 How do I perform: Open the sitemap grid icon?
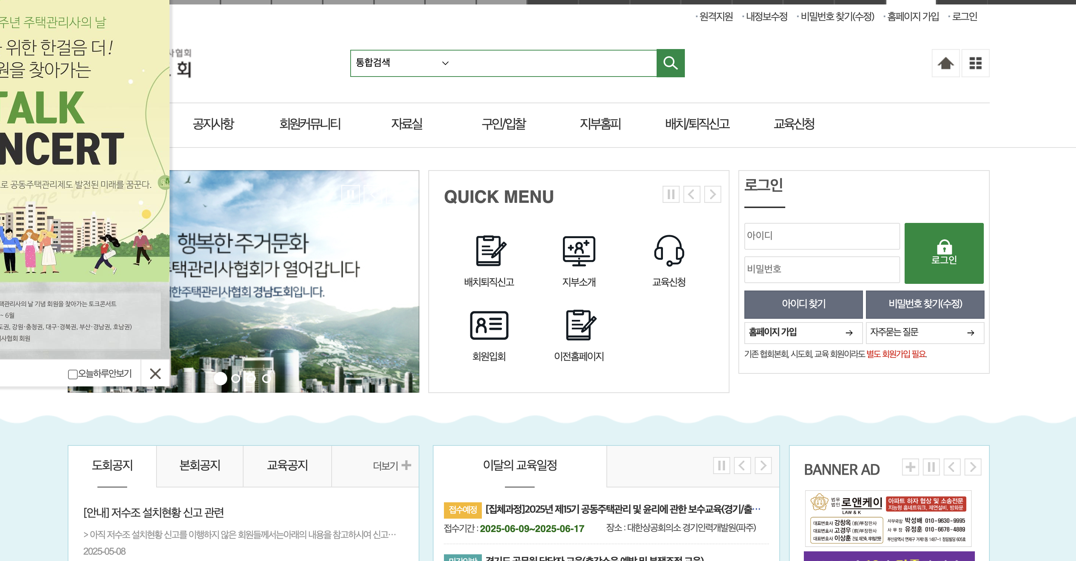(975, 63)
